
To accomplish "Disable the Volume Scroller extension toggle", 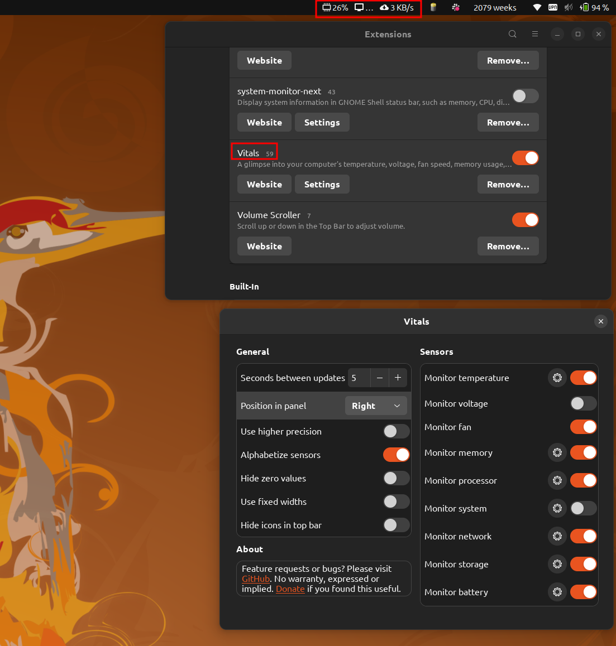I will coord(525,219).
